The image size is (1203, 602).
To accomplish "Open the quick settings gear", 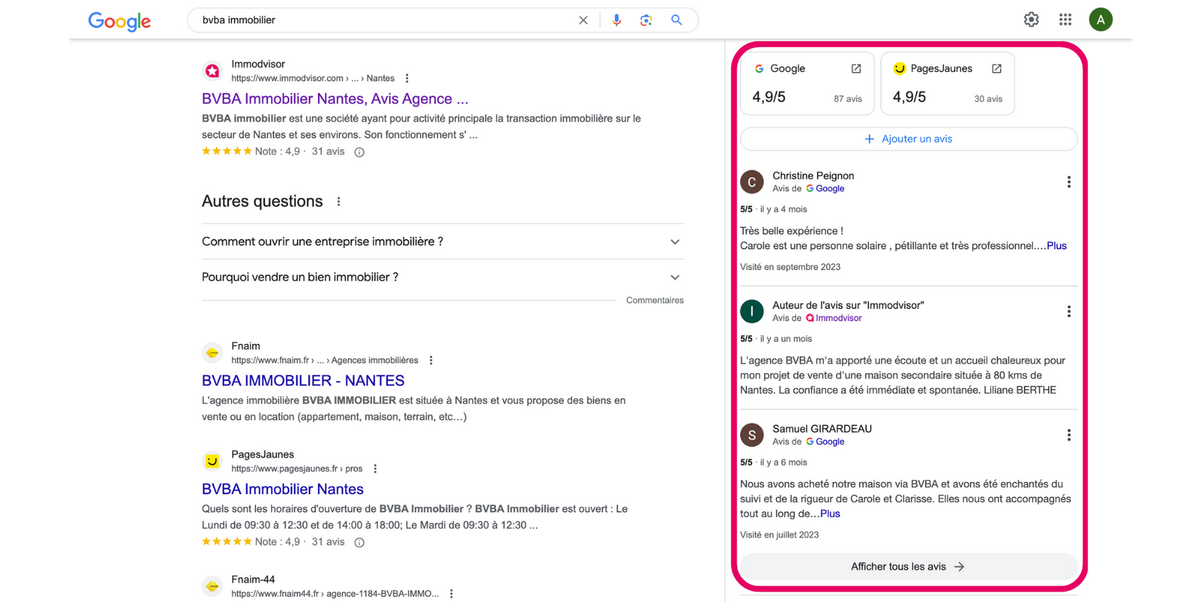I will (x=1031, y=19).
